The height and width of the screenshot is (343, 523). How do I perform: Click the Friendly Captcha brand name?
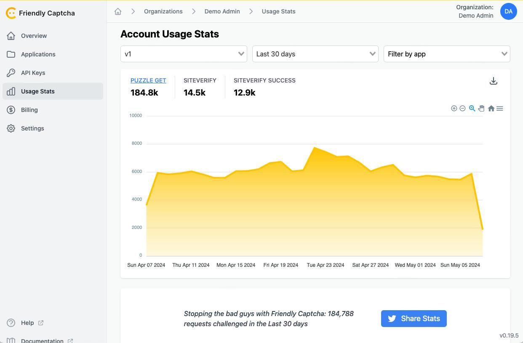coord(47,13)
